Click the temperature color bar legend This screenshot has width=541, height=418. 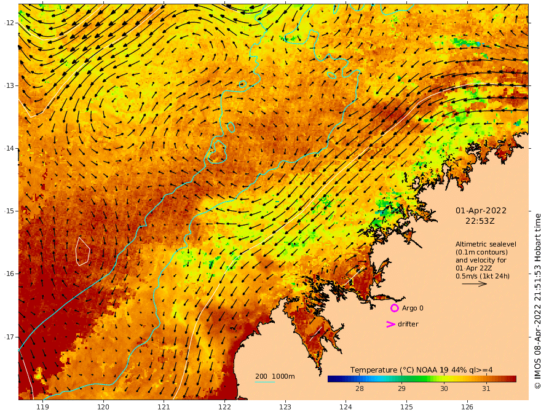pyautogui.click(x=422, y=379)
